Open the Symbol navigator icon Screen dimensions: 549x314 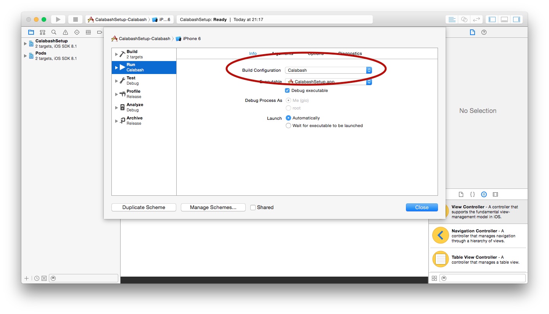[x=42, y=32]
